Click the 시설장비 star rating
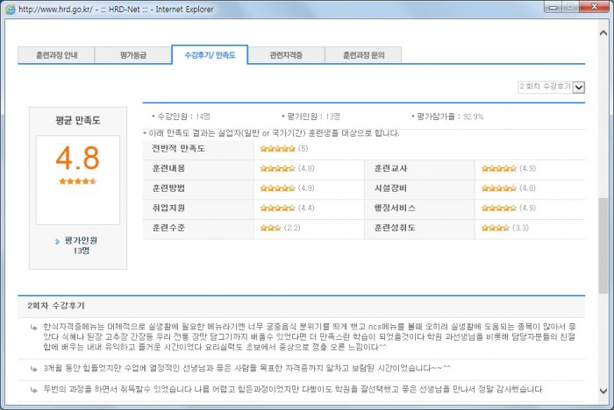The width and height of the screenshot is (614, 410). pos(498,188)
